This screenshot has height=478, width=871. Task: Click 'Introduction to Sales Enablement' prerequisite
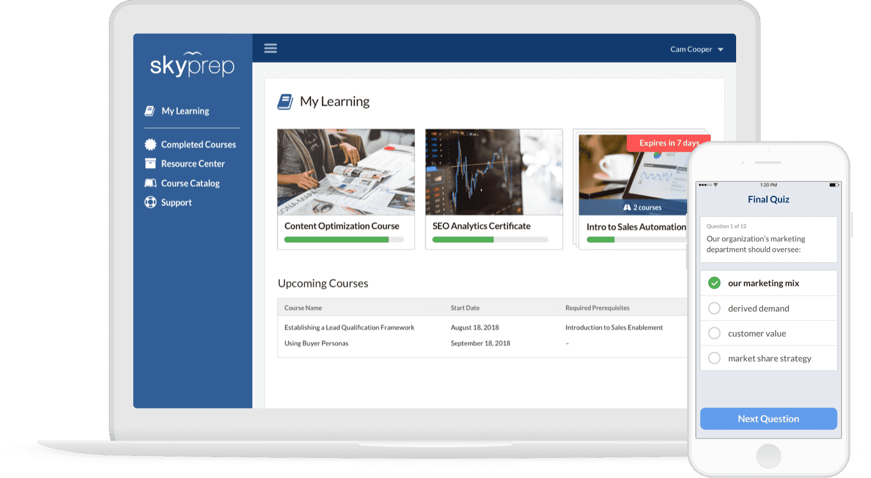[614, 328]
